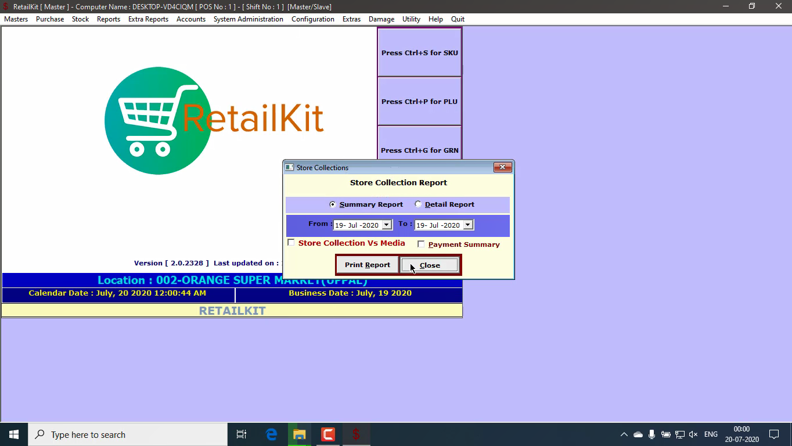The height and width of the screenshot is (446, 792).
Task: Click the 'Business Date : July, 19 2020' text
Action: point(350,293)
